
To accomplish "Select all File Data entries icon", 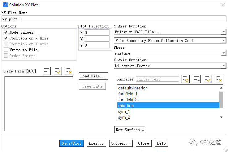I will tap(58, 71).
